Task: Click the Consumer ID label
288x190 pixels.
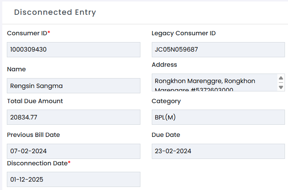Action: pyautogui.click(x=27, y=33)
